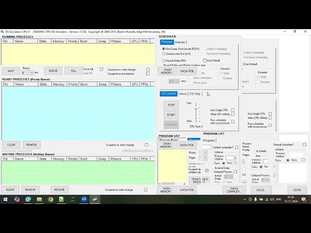Click Memory header in Running Processes table
The height and width of the screenshot is (233, 311).
coord(58,41)
